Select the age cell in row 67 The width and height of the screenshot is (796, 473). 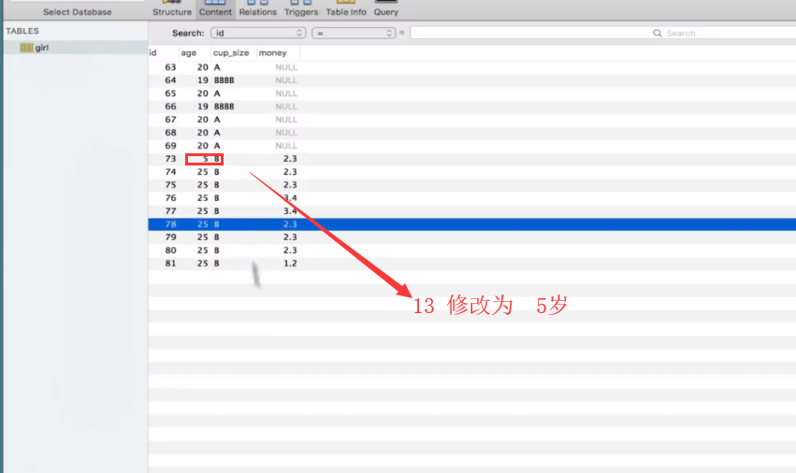point(203,120)
